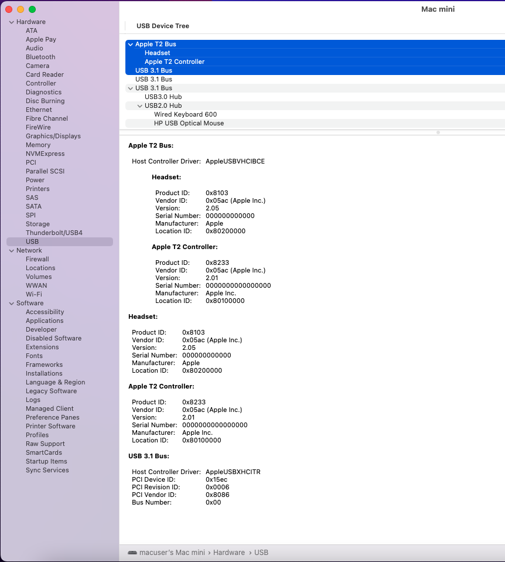Open the Audio hardware section
This screenshot has height=562, width=505.
click(35, 49)
